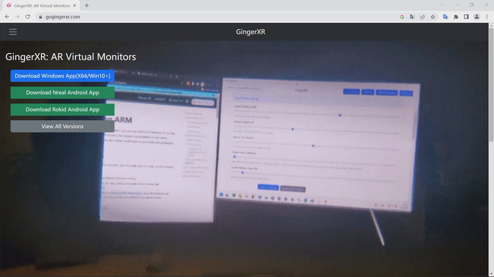Close the GingerXR browser tab

(74, 5)
